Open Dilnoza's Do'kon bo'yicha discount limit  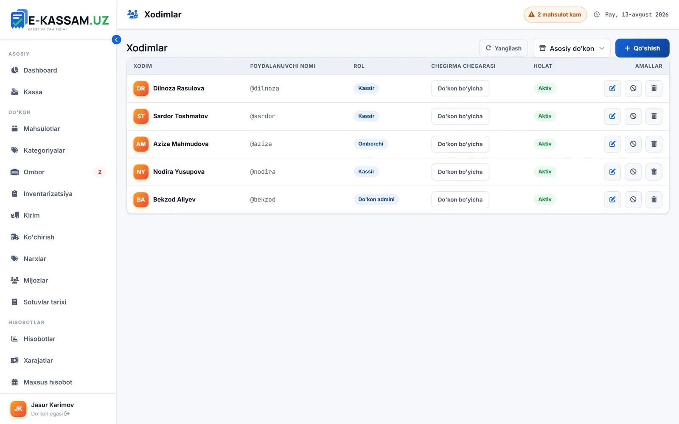pos(460,89)
